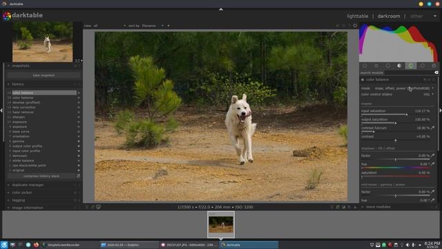Clear the search module text box
Viewport: 442px width, 249px height.
[436, 73]
